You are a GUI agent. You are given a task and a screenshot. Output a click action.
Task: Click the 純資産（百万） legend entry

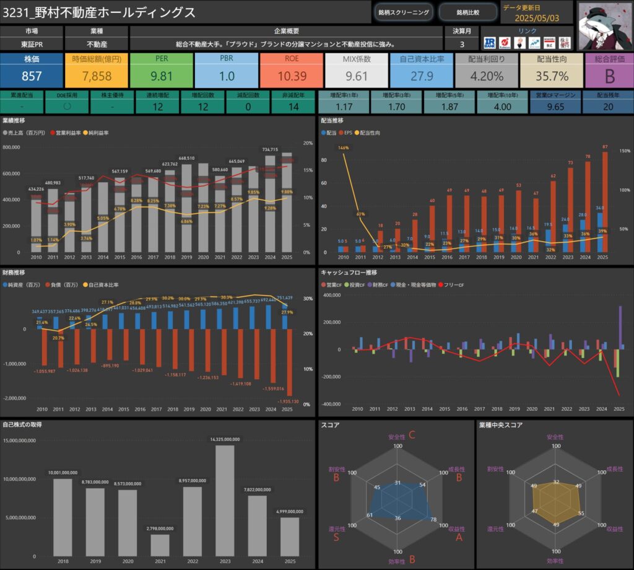(x=22, y=285)
